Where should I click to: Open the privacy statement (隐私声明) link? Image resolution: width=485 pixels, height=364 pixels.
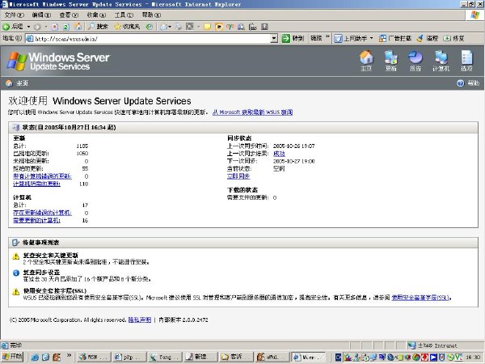coord(140,320)
